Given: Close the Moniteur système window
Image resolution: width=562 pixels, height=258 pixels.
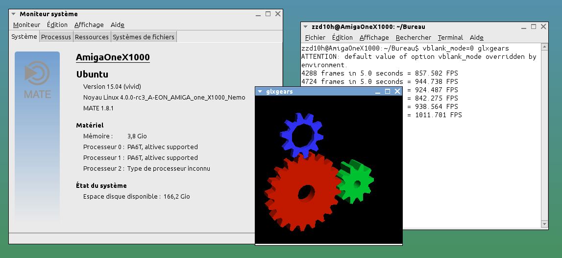Looking at the screenshot, I should 278,14.
